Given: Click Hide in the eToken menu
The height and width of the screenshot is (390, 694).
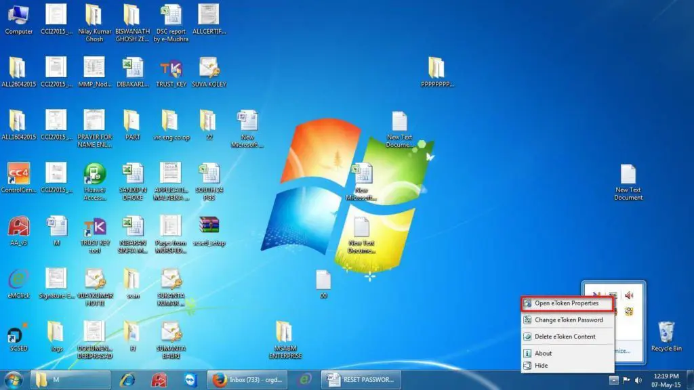Looking at the screenshot, I should click(541, 366).
